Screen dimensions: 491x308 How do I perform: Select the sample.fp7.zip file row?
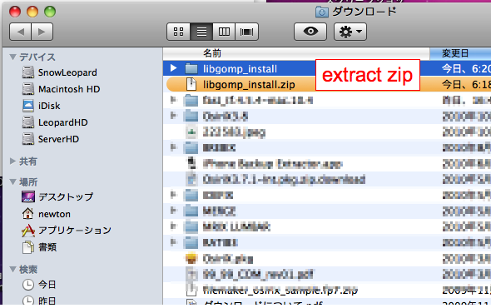[x=327, y=291]
